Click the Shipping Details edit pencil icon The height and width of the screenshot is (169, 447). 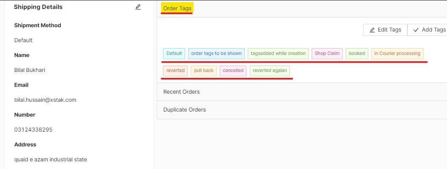pos(138,7)
